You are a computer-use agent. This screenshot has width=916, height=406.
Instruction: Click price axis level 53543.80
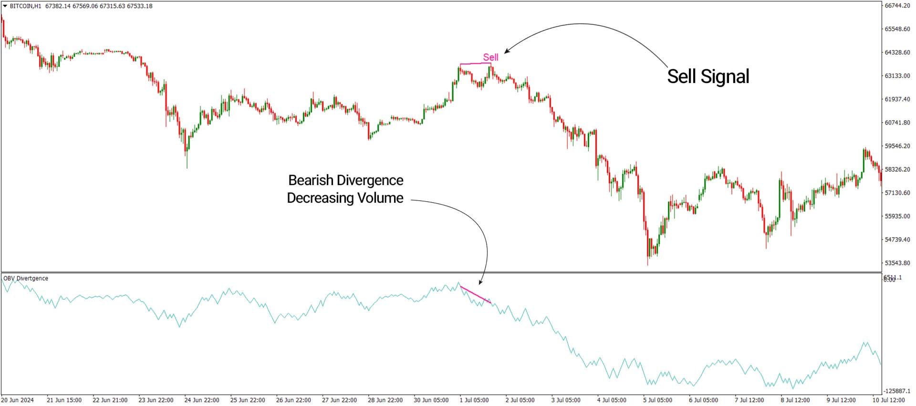point(897,263)
